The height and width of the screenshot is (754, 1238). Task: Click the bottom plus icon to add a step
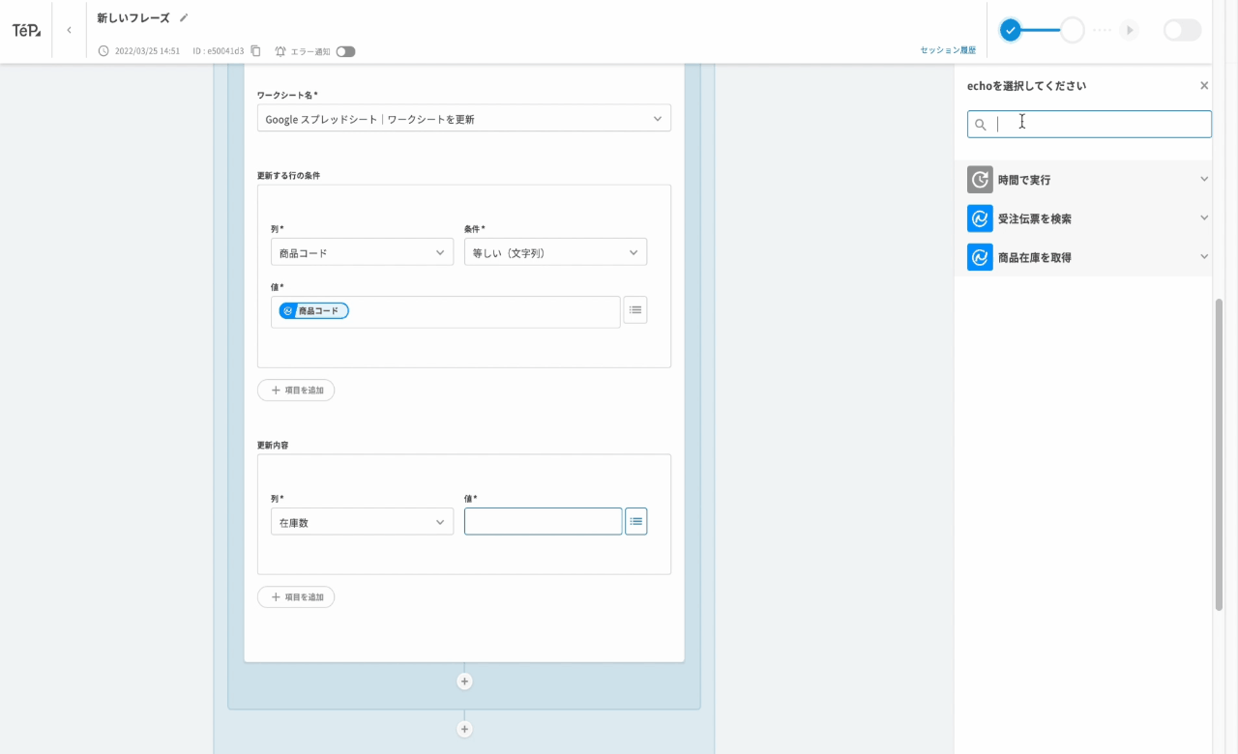(x=464, y=729)
